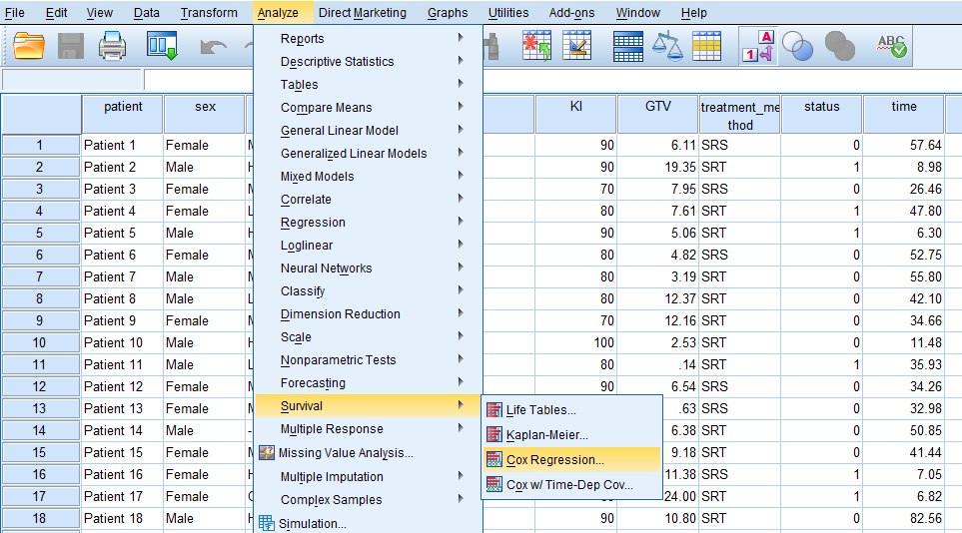Viewport: 962px width, 533px height.
Task: Select the time column header
Action: point(904,114)
